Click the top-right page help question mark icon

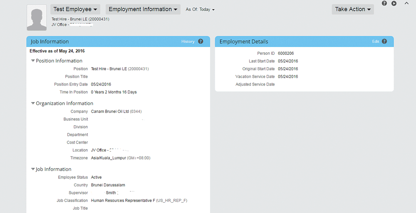(384, 3)
